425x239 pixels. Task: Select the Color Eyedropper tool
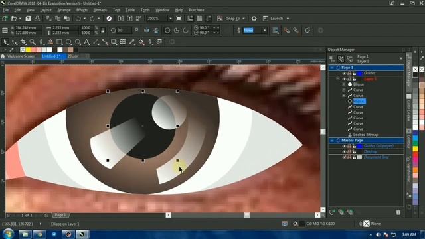tap(132, 42)
